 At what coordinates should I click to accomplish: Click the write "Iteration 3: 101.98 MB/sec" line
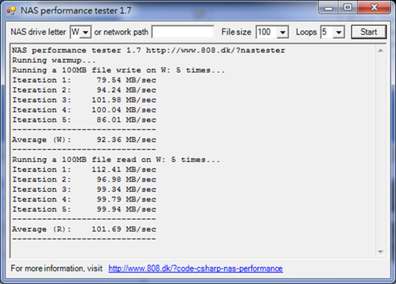point(84,100)
